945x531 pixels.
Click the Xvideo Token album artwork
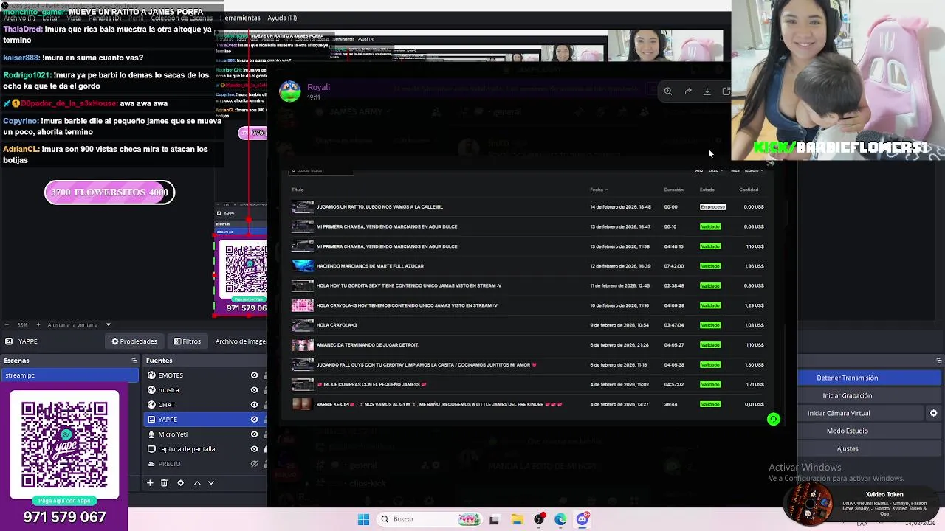pyautogui.click(x=808, y=505)
